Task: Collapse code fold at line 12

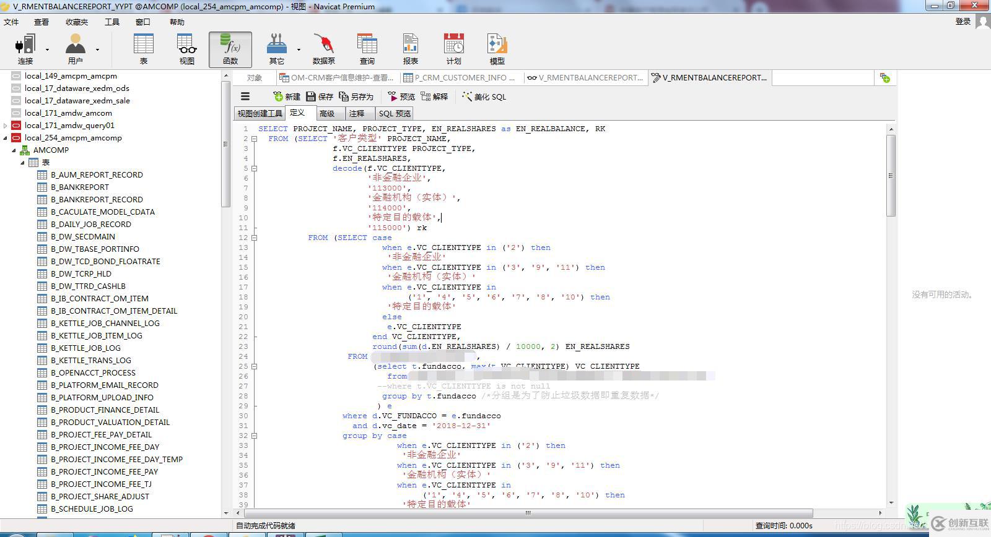Action: 254,238
